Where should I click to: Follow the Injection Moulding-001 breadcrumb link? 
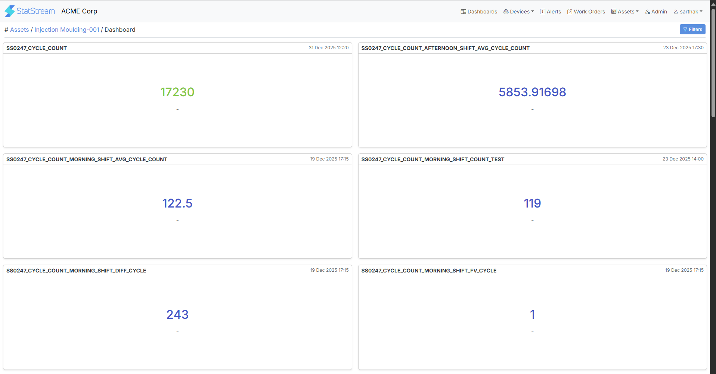click(67, 29)
